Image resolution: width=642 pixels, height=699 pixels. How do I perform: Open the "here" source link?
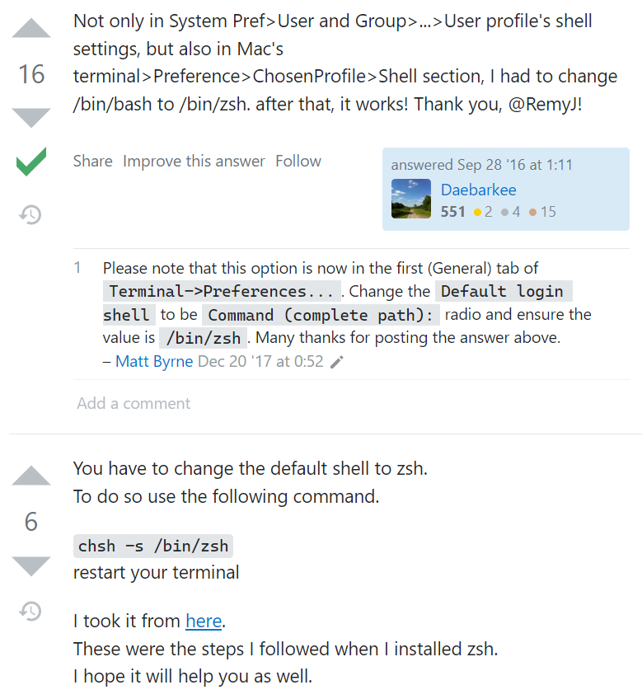[x=204, y=621]
